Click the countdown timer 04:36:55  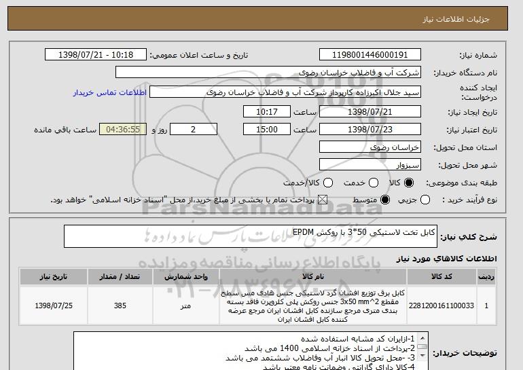(x=123, y=130)
